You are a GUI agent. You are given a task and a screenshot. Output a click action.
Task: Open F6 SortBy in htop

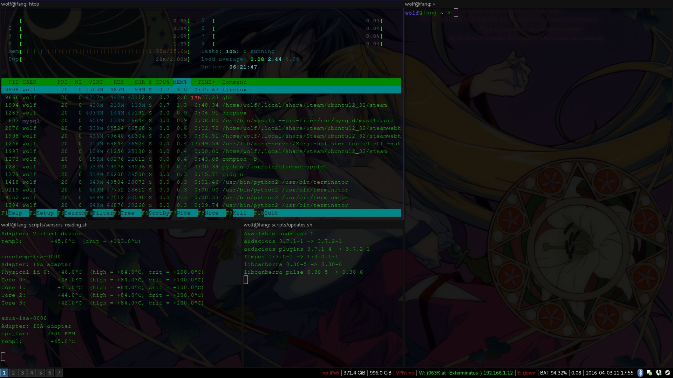(x=155, y=213)
